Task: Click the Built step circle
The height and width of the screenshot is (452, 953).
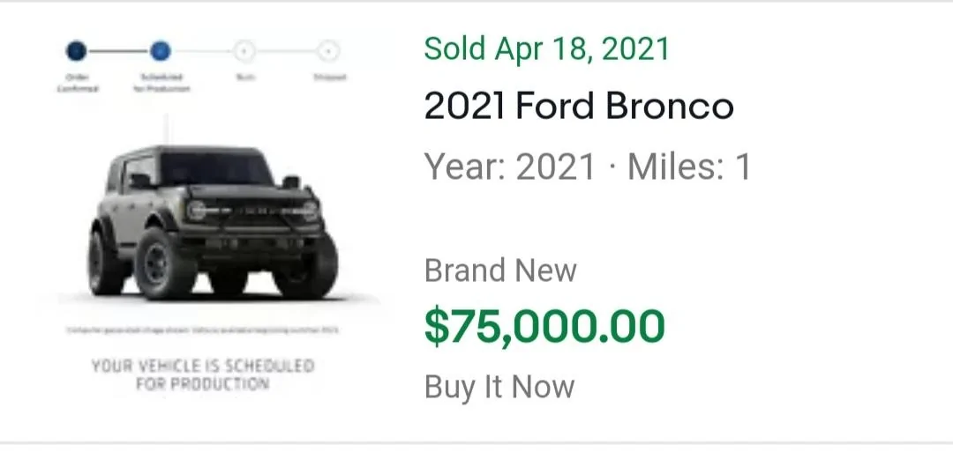Action: point(244,51)
